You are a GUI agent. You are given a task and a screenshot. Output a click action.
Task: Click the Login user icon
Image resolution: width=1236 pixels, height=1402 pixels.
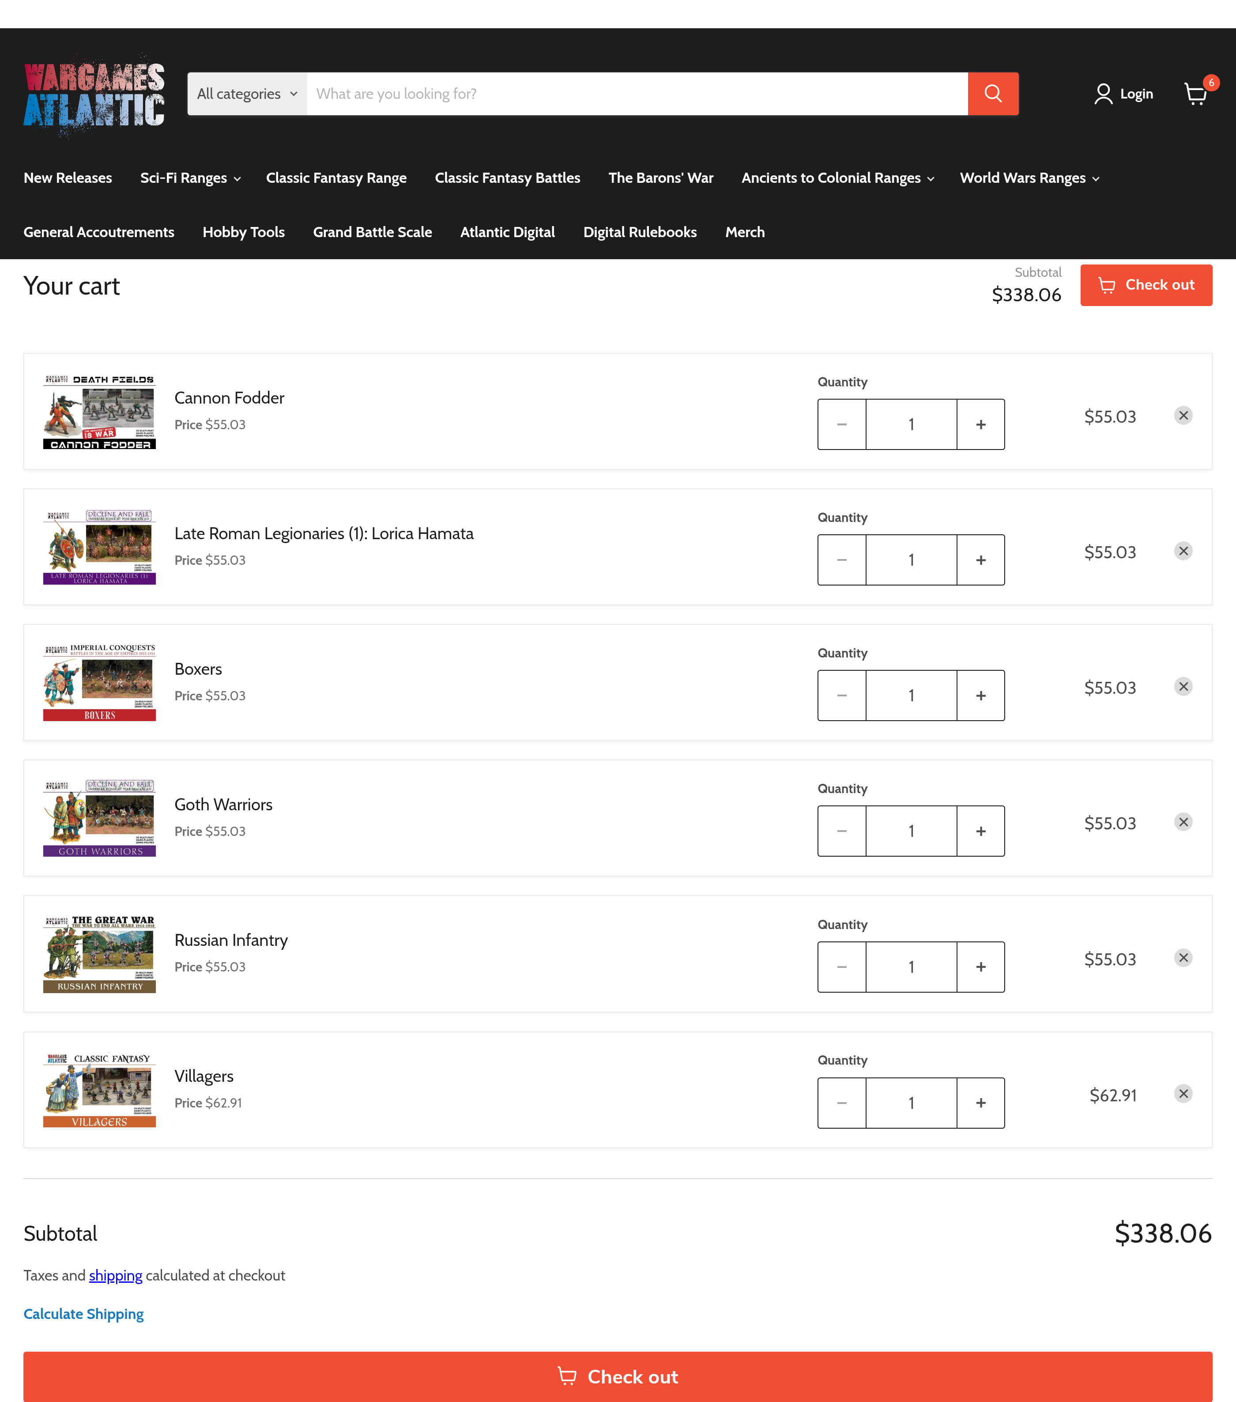click(1103, 94)
